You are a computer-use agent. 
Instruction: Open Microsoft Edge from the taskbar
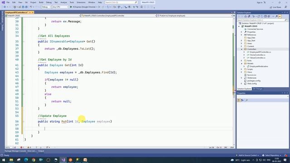26,160
